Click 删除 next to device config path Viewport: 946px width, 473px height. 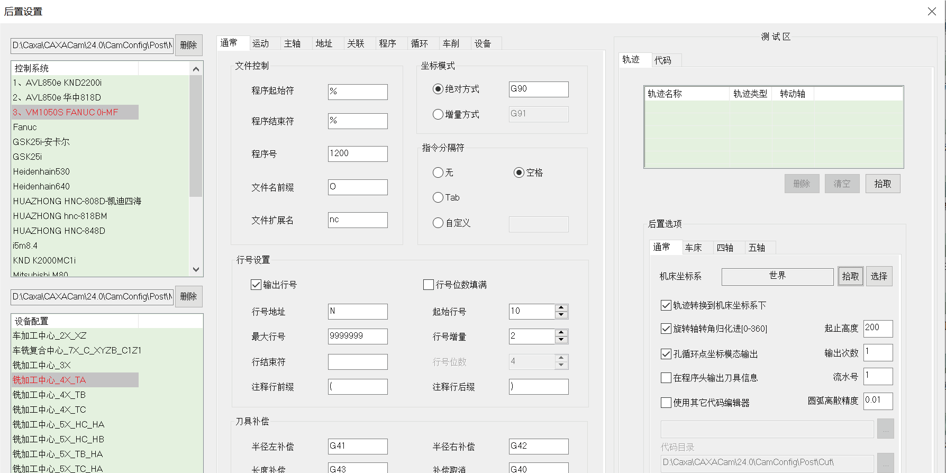coord(189,296)
